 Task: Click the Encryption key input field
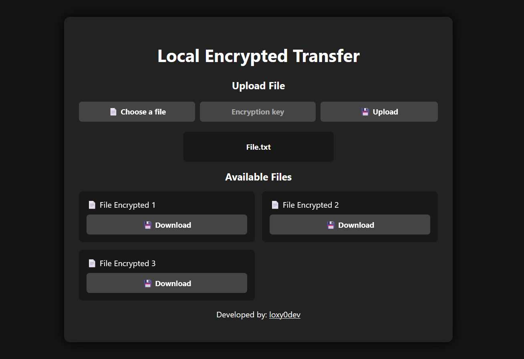click(258, 112)
